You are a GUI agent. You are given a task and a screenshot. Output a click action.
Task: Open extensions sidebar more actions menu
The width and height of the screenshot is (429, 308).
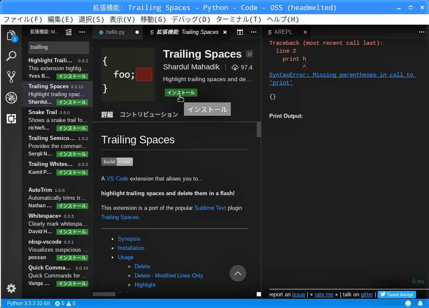pyautogui.click(x=82, y=32)
